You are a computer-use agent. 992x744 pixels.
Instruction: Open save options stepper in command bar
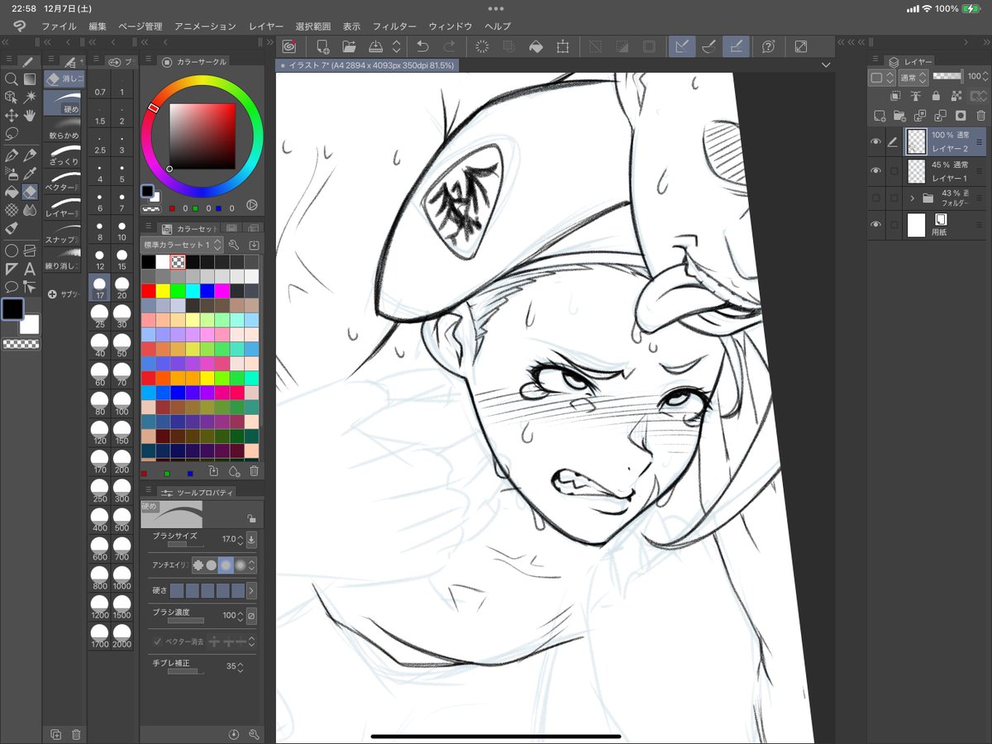click(x=397, y=46)
